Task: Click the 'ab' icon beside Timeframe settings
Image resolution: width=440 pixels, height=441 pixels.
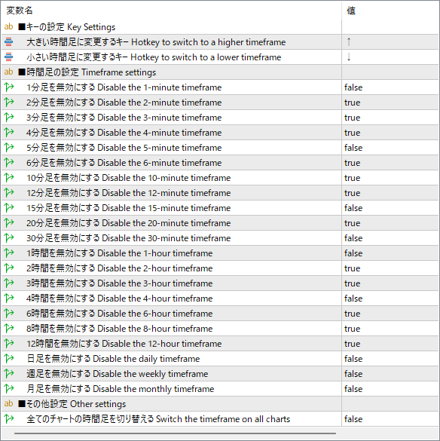Action: click(x=9, y=72)
